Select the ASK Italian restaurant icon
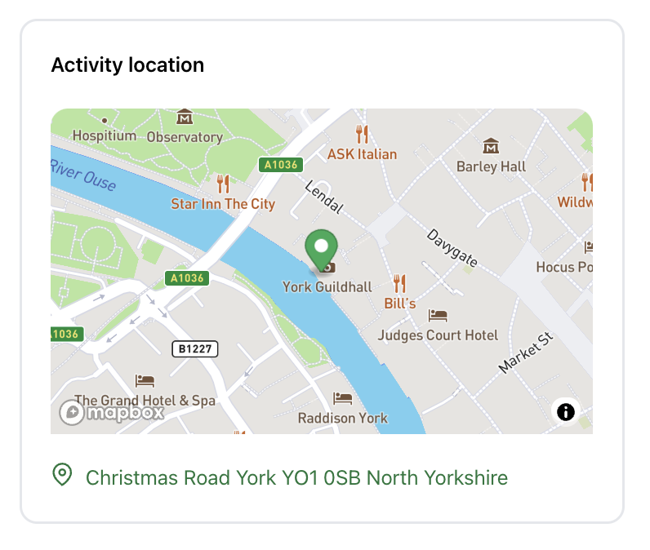Image resolution: width=650 pixels, height=550 pixels. (x=362, y=134)
